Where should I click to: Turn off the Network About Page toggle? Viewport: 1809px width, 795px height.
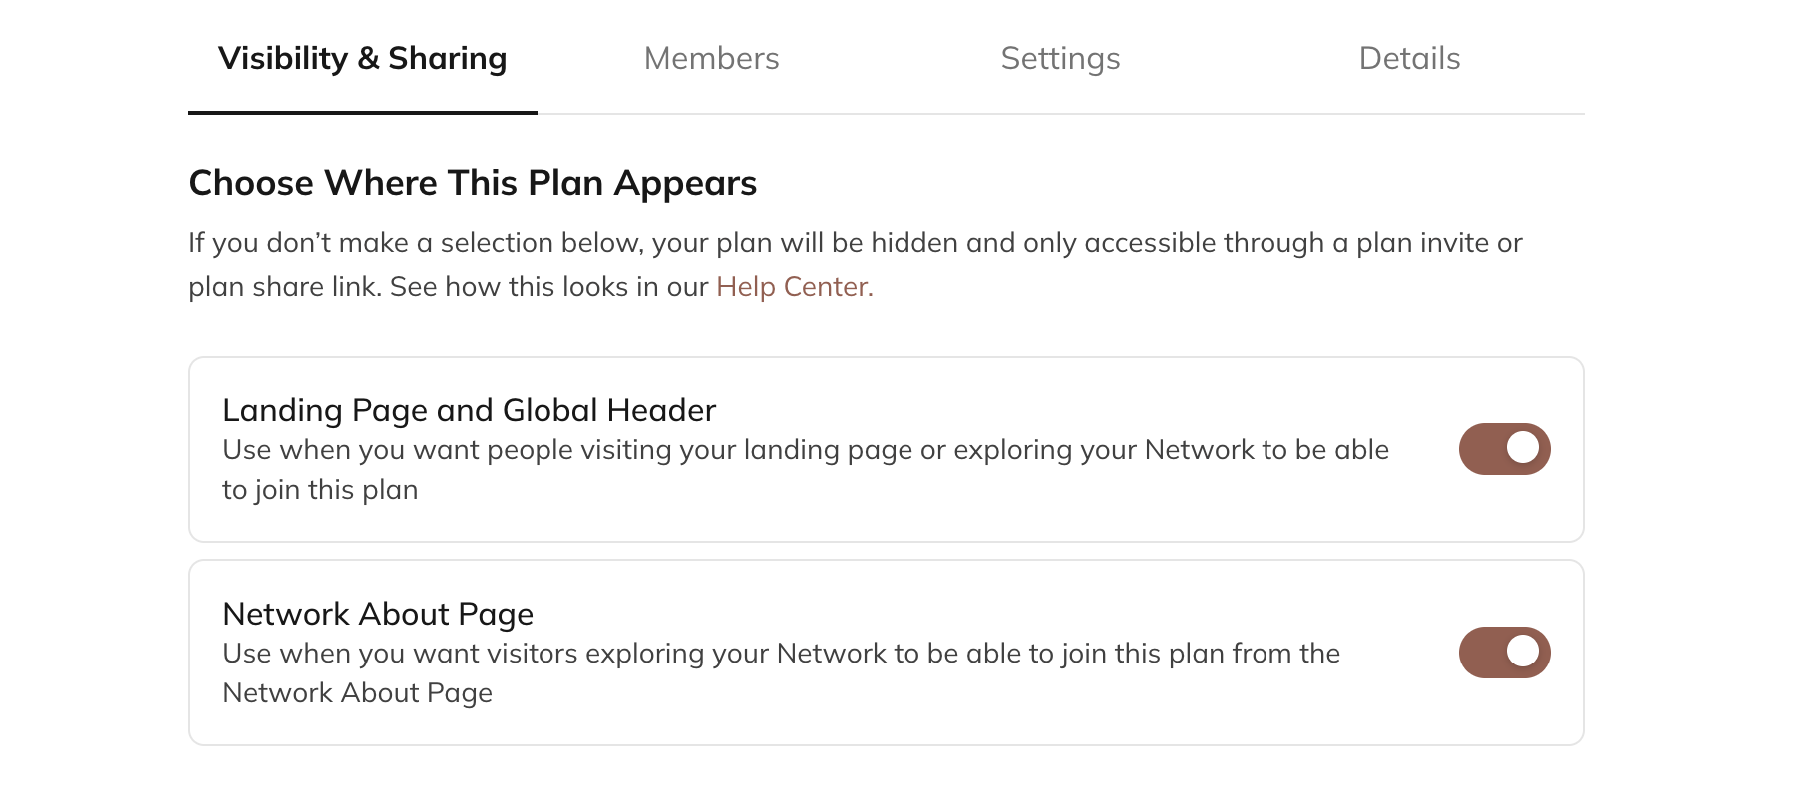pyautogui.click(x=1503, y=653)
